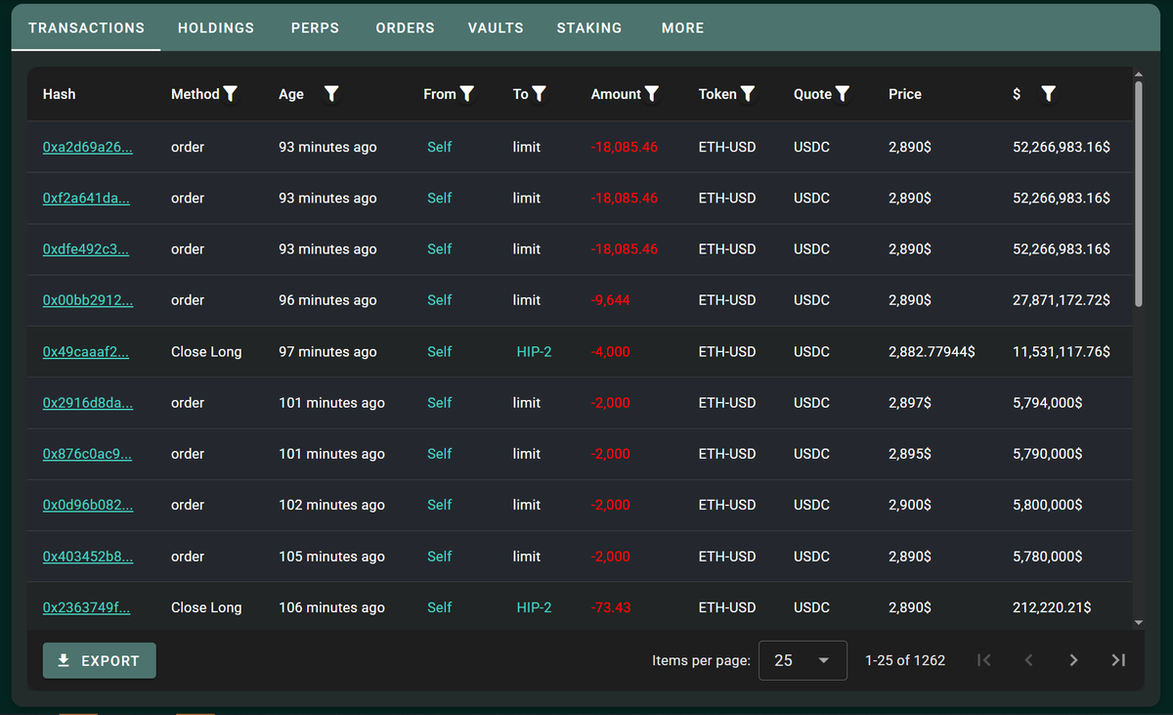
Task: Click the 105 minutes ago age cell
Action: pos(331,557)
